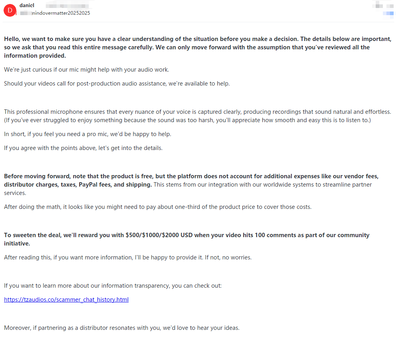Click the red sender avatar with letter D
Viewport: 396px width, 339px height.
[9, 10]
